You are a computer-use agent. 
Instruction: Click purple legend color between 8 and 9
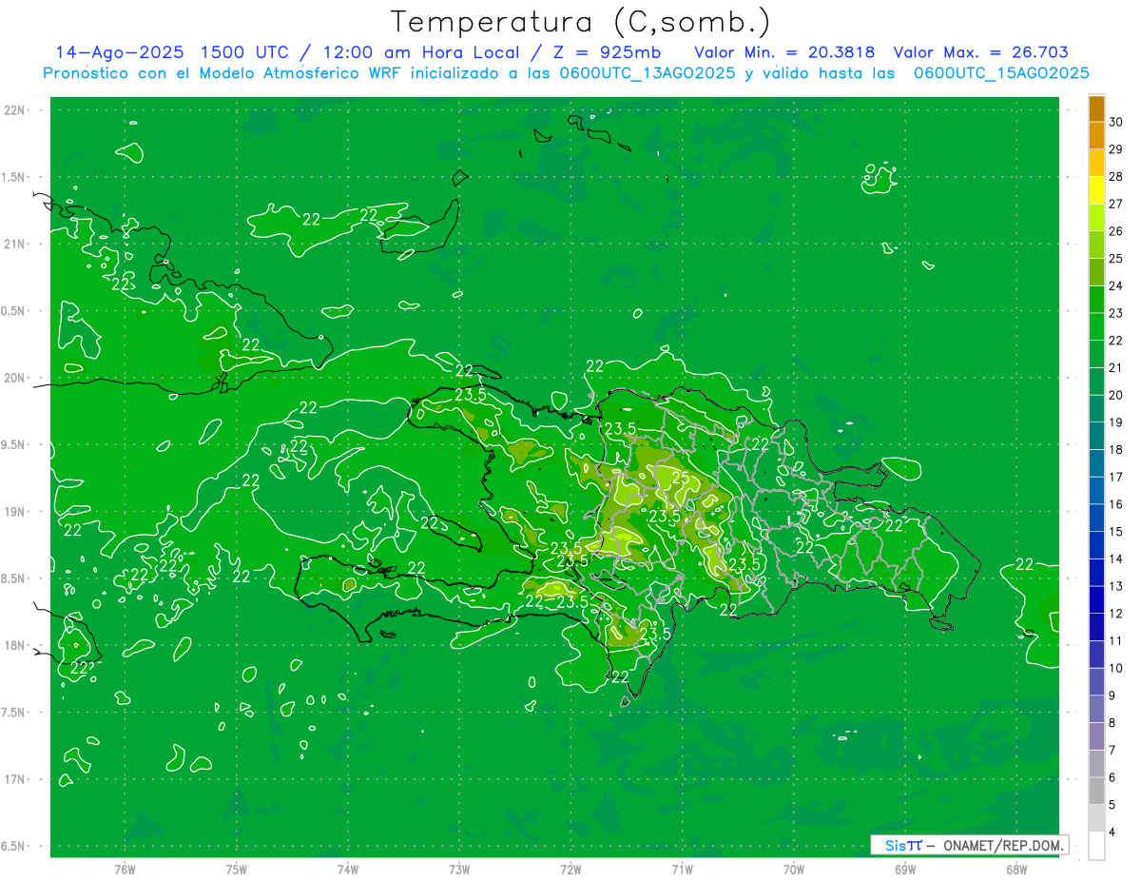tap(1096, 709)
